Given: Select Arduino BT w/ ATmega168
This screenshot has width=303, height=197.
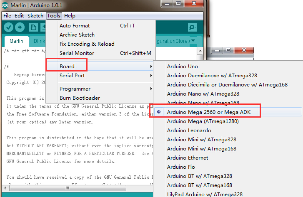Looking at the screenshot, I should click(228, 185).
